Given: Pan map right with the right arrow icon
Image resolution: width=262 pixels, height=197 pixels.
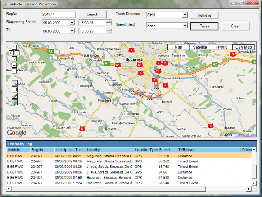Looking at the screenshot, I should [17, 53].
